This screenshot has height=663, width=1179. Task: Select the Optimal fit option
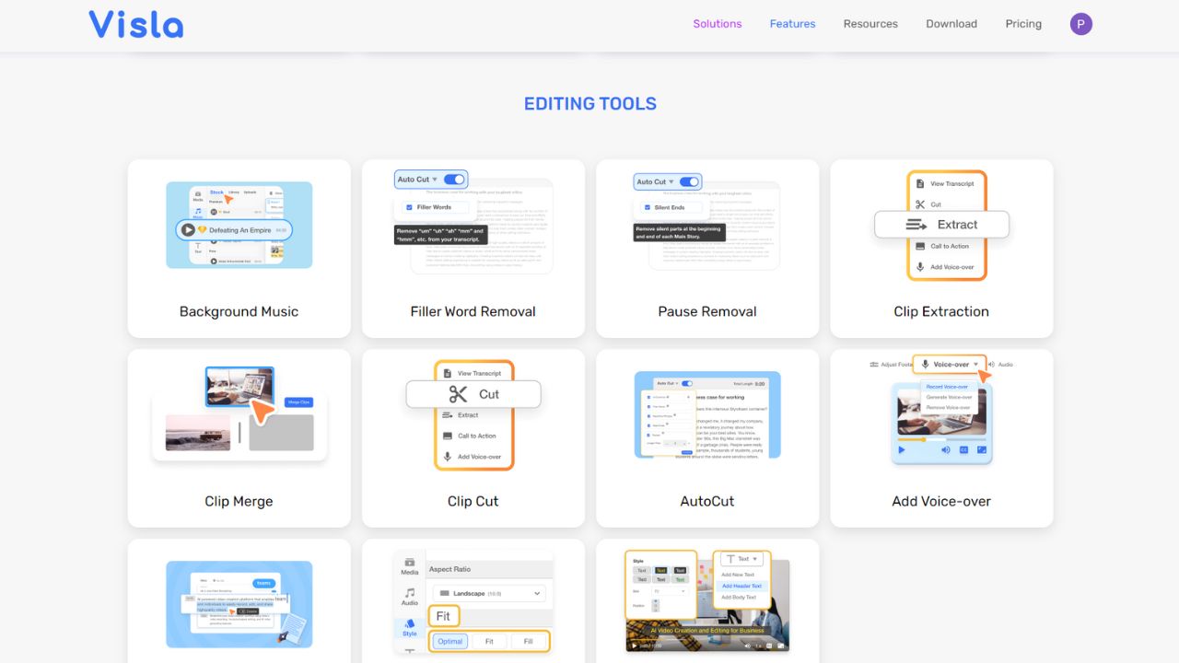(x=450, y=641)
